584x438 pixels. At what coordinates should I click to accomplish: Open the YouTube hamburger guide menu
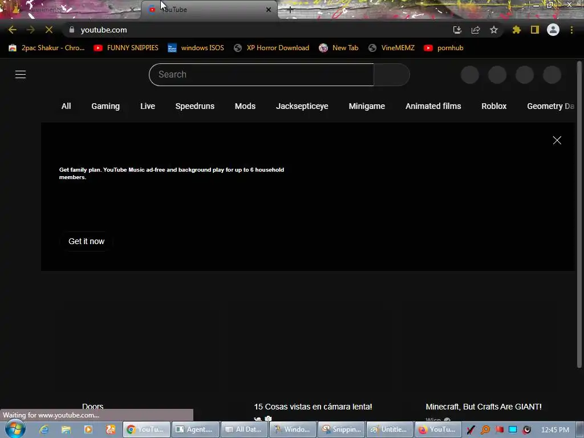[21, 75]
